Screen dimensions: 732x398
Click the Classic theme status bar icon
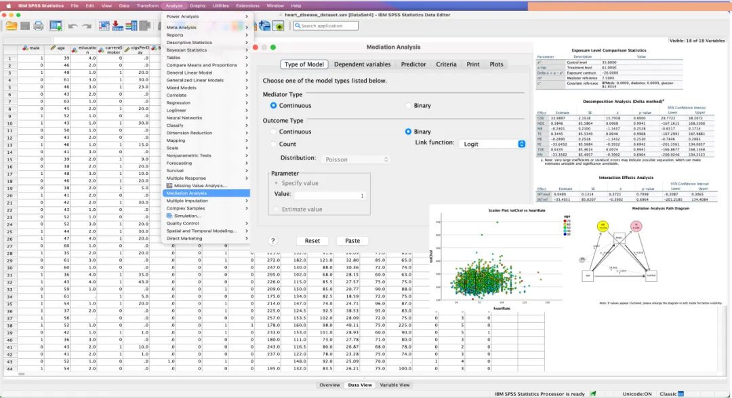[681, 394]
